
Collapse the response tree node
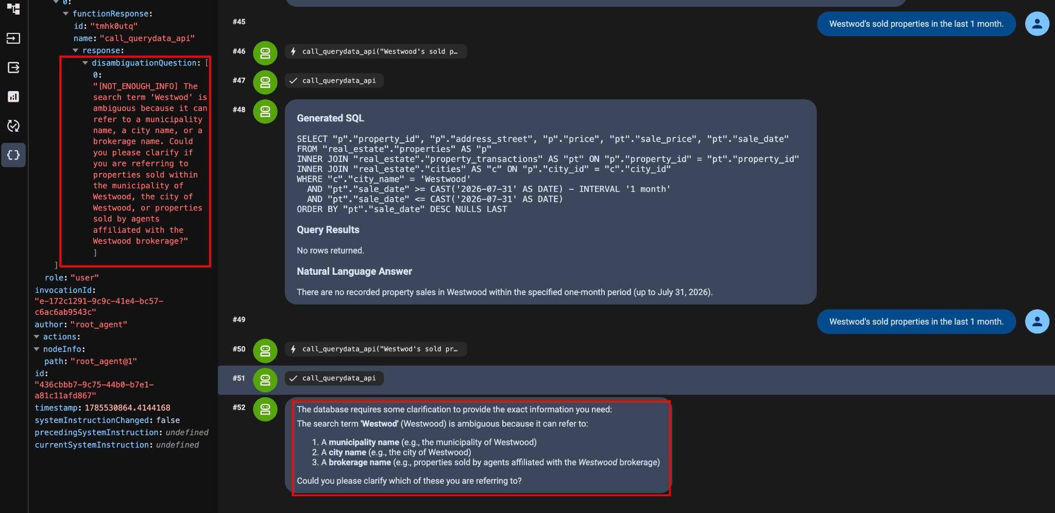[76, 50]
